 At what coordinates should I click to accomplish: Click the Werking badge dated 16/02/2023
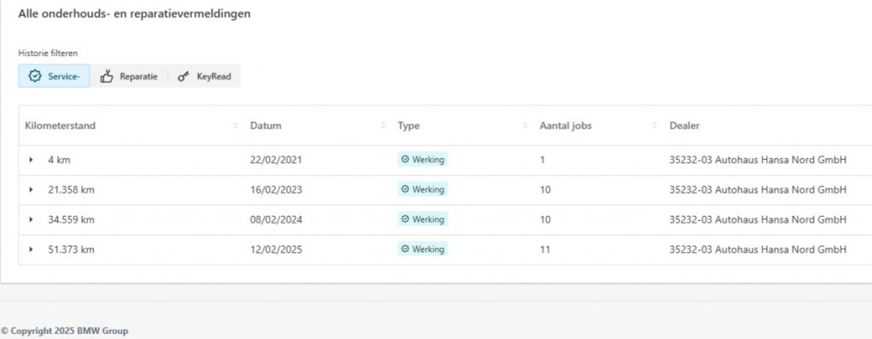pos(423,190)
